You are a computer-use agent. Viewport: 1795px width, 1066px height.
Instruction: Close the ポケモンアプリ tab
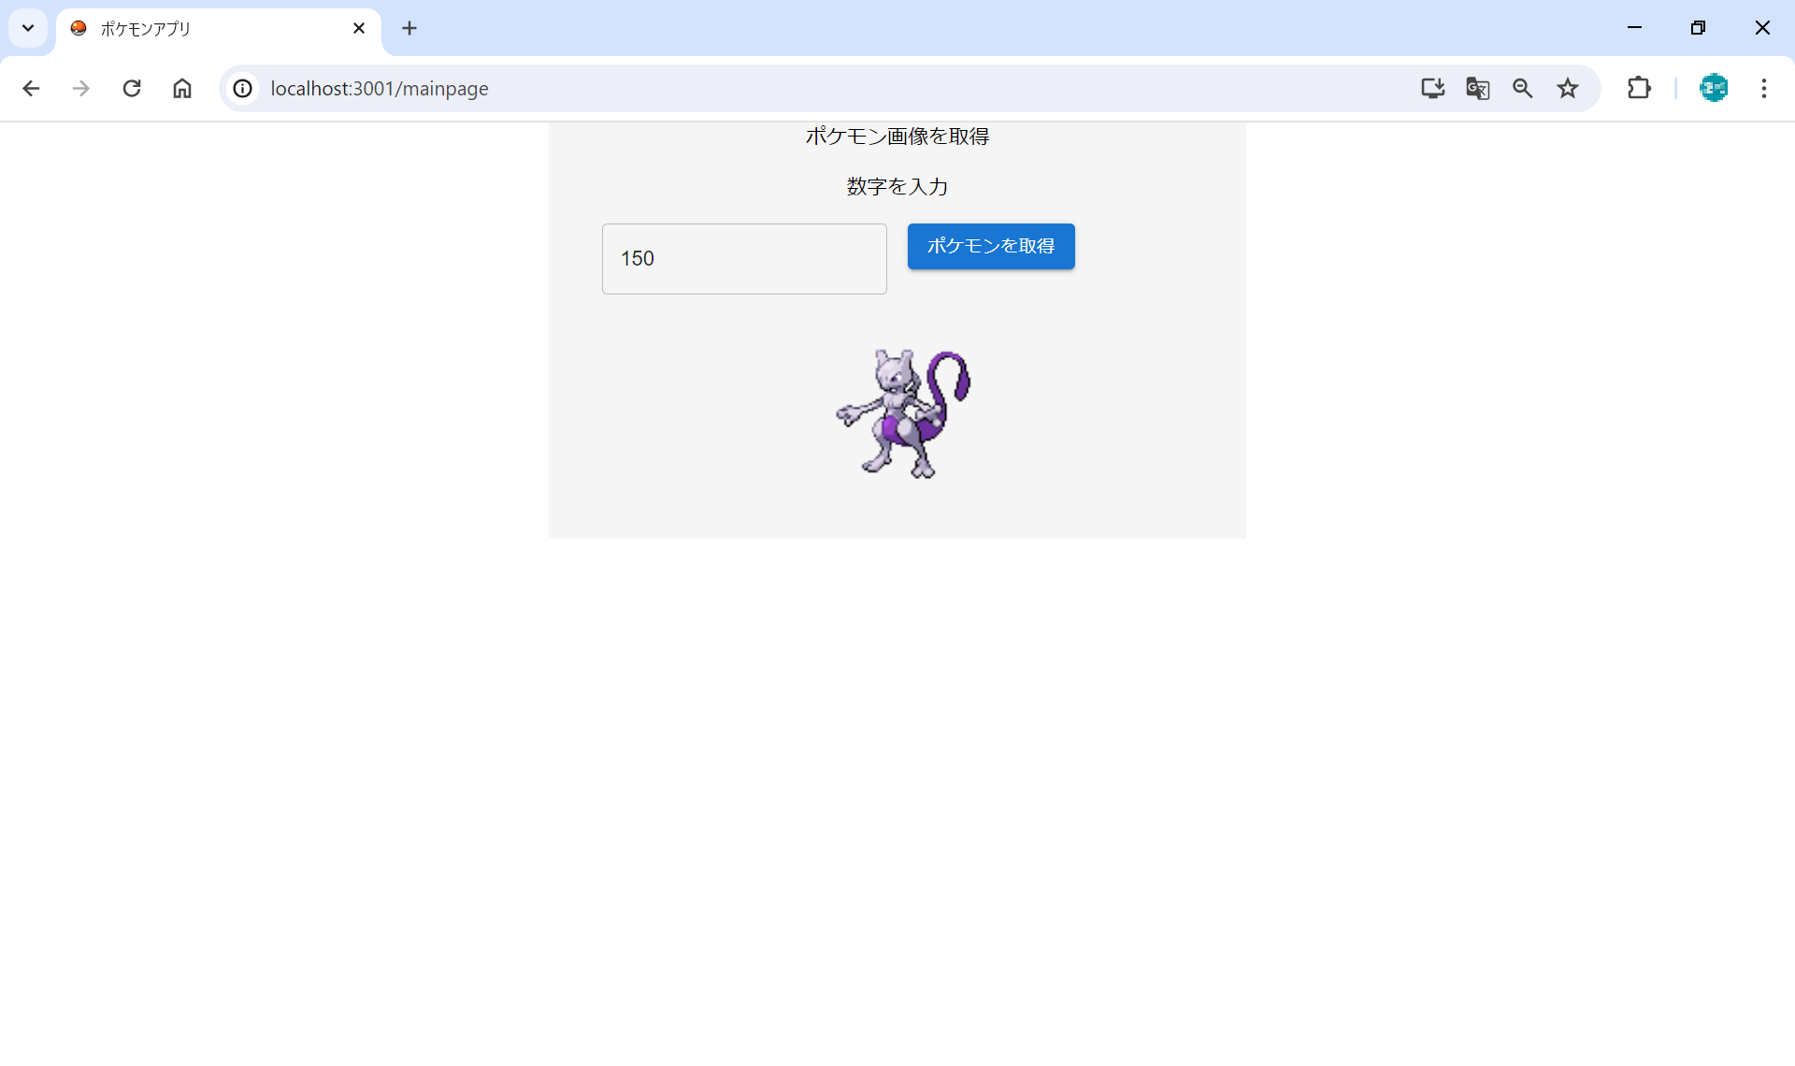coord(359,28)
